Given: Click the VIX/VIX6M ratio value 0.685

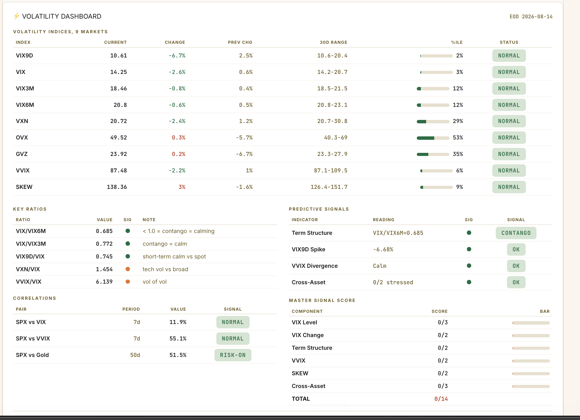Looking at the screenshot, I should [104, 231].
